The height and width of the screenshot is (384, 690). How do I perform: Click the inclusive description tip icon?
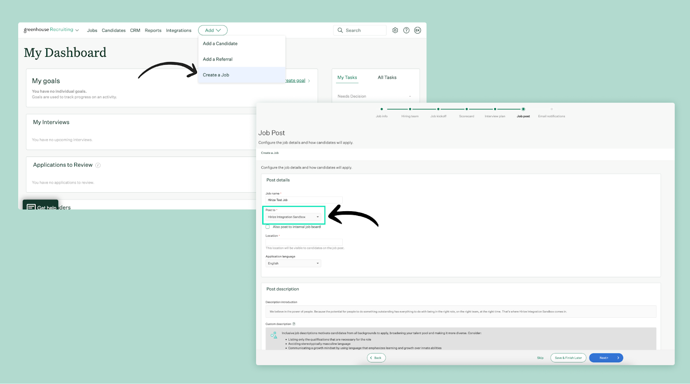(x=274, y=335)
